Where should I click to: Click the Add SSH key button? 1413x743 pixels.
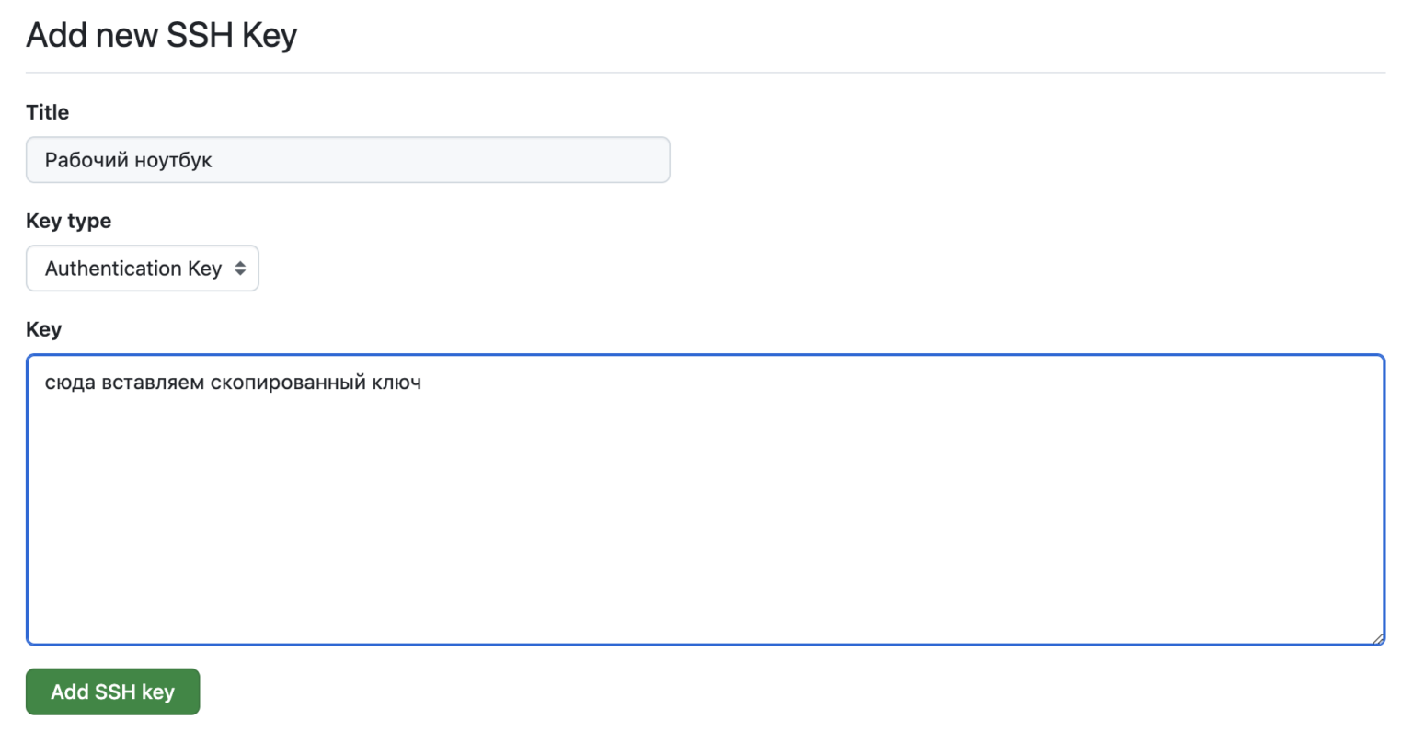coord(112,692)
